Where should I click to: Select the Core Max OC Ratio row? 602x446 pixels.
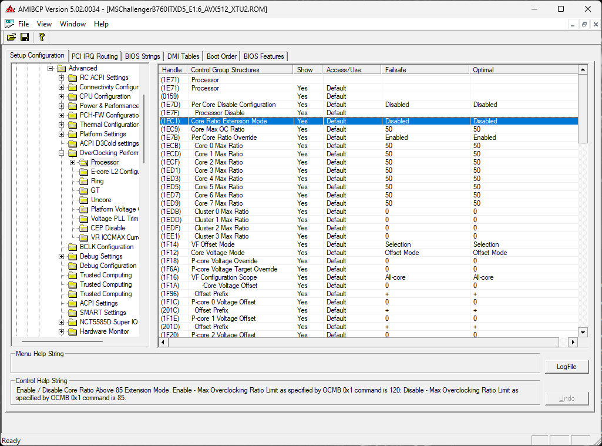click(x=369, y=129)
